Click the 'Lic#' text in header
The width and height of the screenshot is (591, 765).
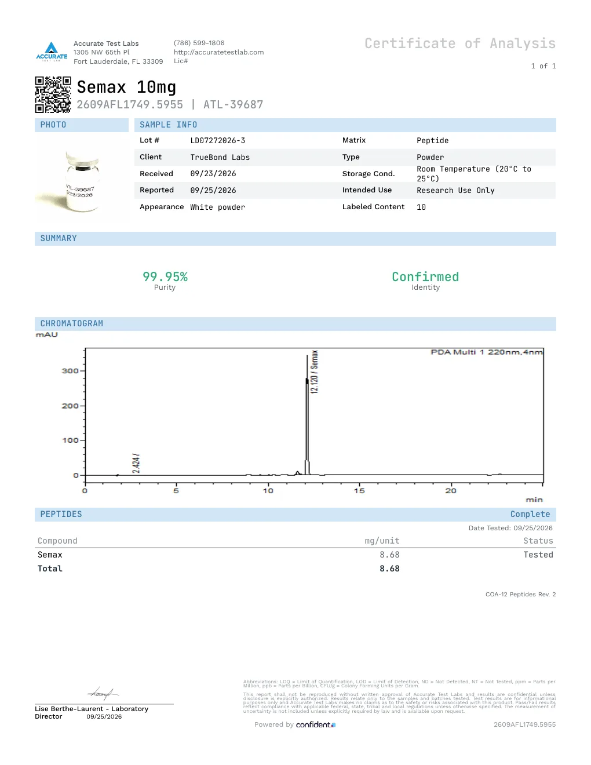tap(181, 61)
